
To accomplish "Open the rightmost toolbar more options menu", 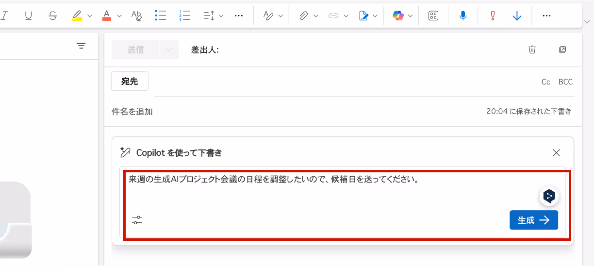I will pyautogui.click(x=546, y=16).
